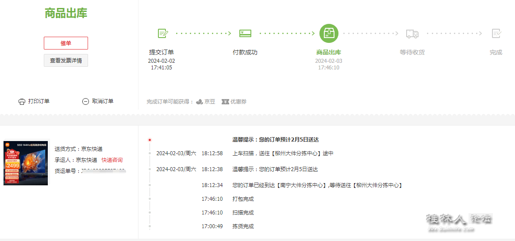This screenshot has width=515, height=241.
Task: Open the TV product thumbnail image
Action: (26, 163)
